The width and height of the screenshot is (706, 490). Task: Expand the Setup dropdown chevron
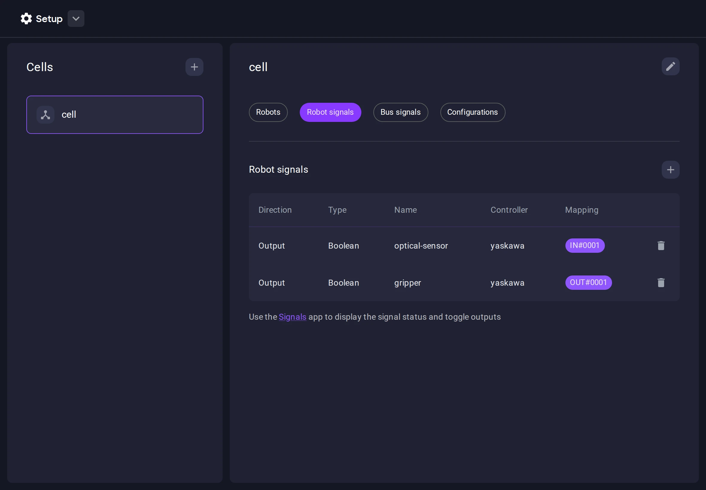(76, 19)
